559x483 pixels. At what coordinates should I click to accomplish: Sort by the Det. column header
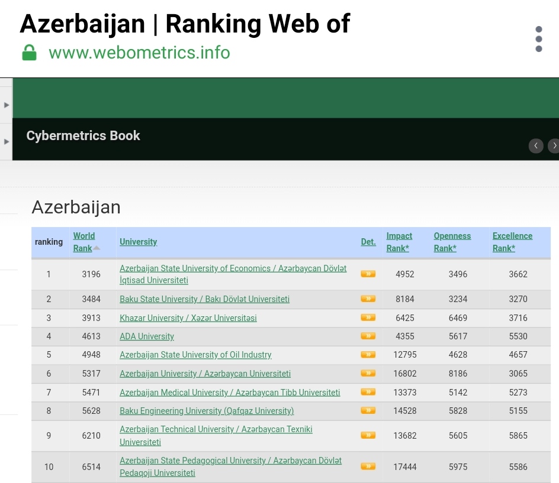(368, 242)
